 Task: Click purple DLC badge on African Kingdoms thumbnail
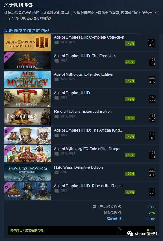click(x=8, y=130)
